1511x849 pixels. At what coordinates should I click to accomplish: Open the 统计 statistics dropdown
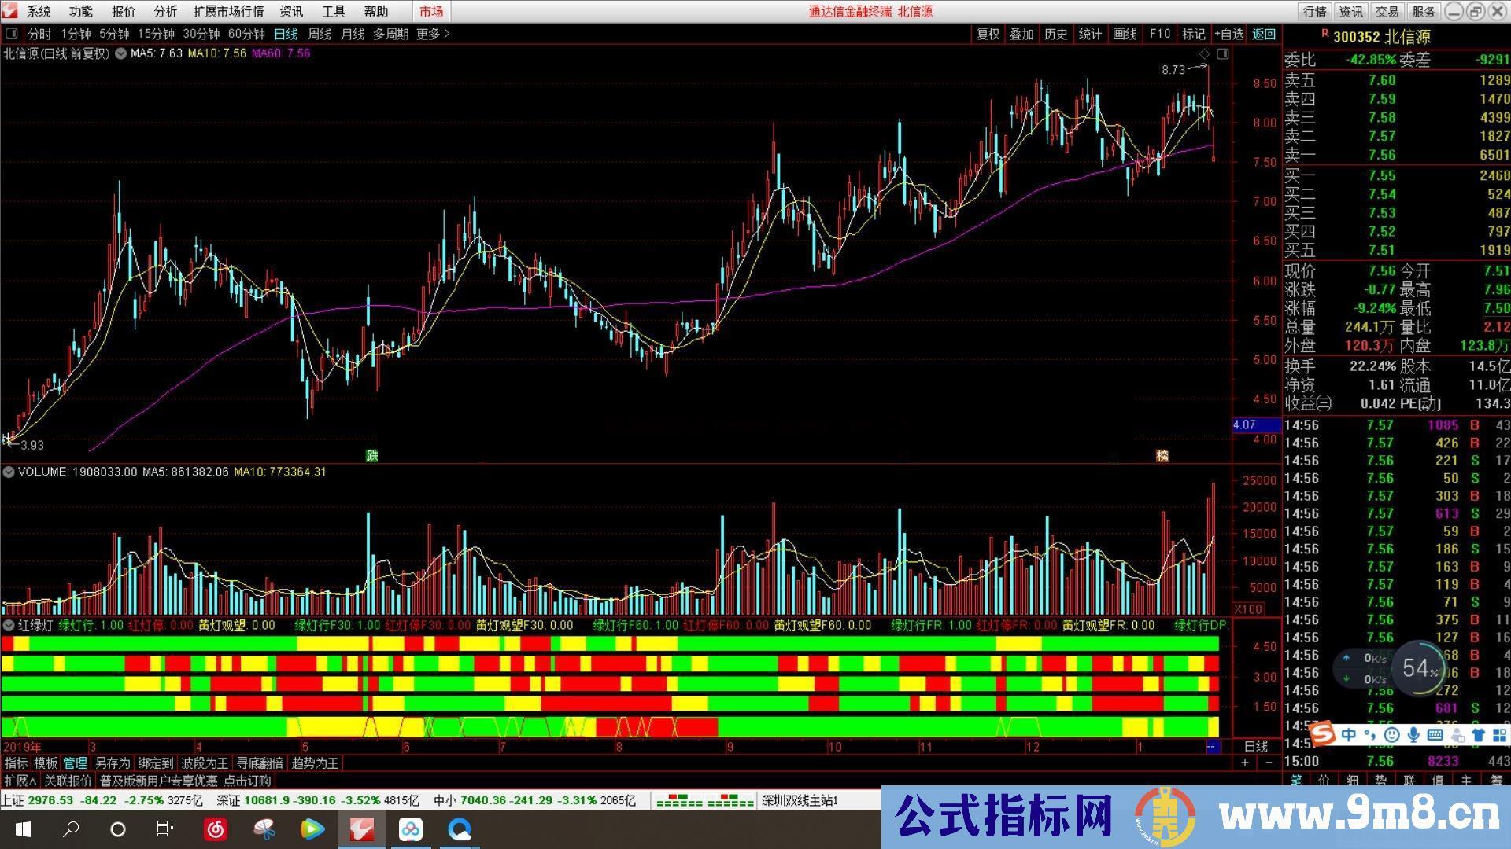(1090, 34)
